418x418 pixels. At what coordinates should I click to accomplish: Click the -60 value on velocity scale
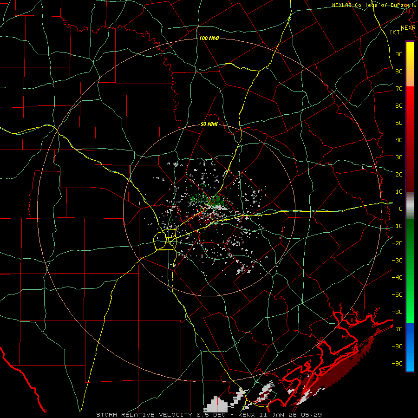click(397, 312)
